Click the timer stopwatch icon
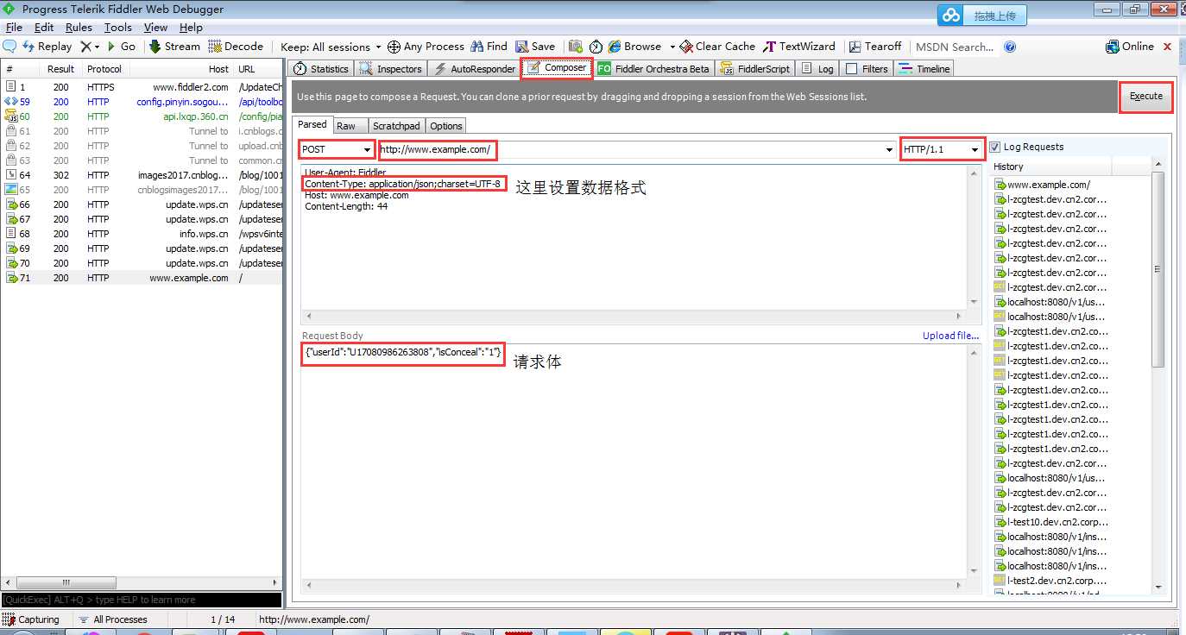This screenshot has height=635, width=1186. [596, 47]
